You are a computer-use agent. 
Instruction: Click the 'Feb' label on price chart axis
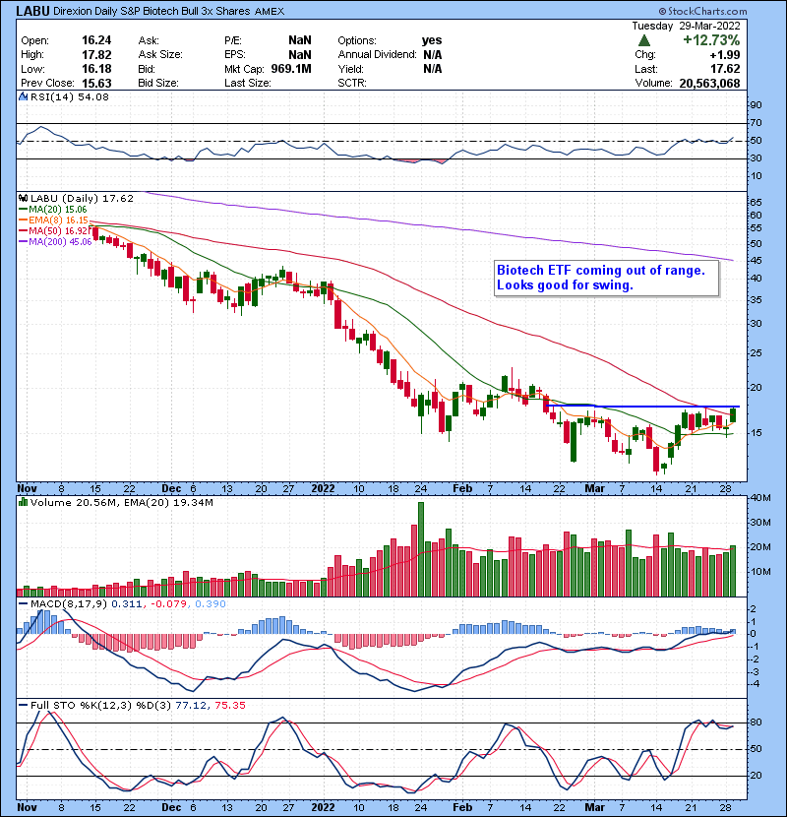462,489
